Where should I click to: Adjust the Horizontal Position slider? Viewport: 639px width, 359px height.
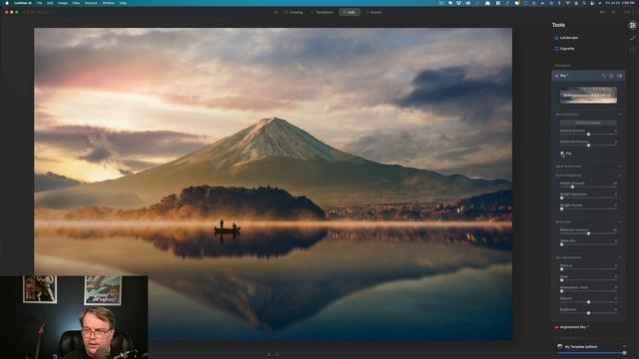coord(588,145)
